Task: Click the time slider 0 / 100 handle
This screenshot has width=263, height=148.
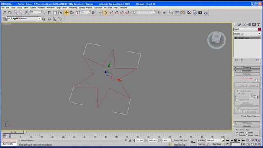Action: 14,132
